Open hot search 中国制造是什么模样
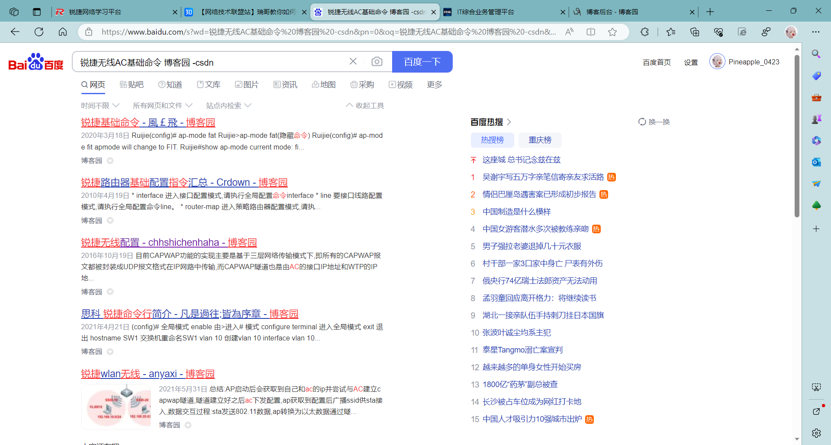The width and height of the screenshot is (831, 445). (517, 212)
